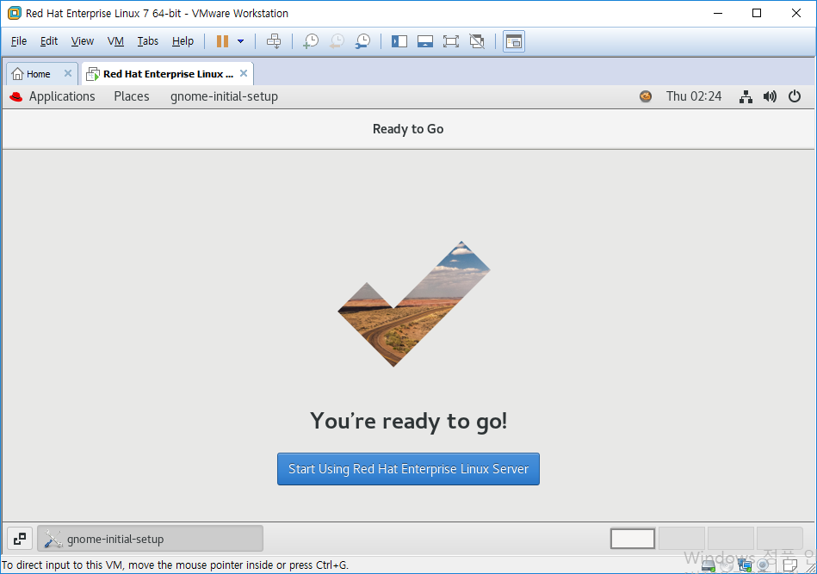Toggle the thumbnail bar view
This screenshot has width=817, height=574.
425,41
